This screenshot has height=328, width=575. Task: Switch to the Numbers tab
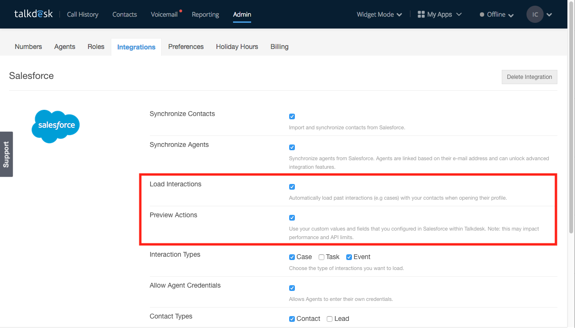(x=29, y=47)
